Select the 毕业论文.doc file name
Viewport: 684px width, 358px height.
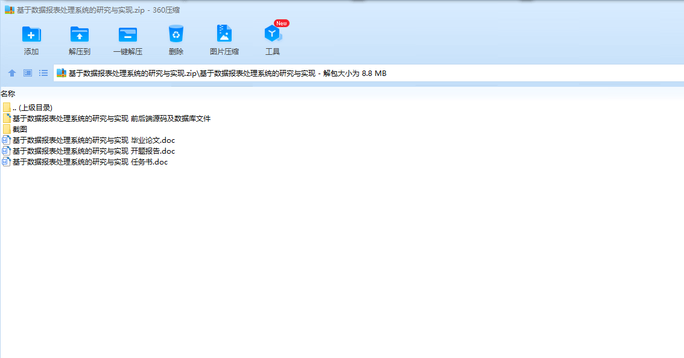point(93,140)
